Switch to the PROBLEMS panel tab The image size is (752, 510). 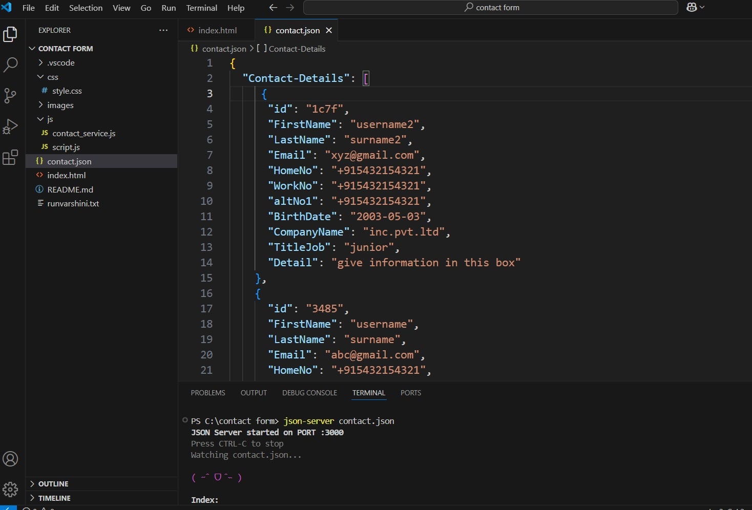coord(207,393)
